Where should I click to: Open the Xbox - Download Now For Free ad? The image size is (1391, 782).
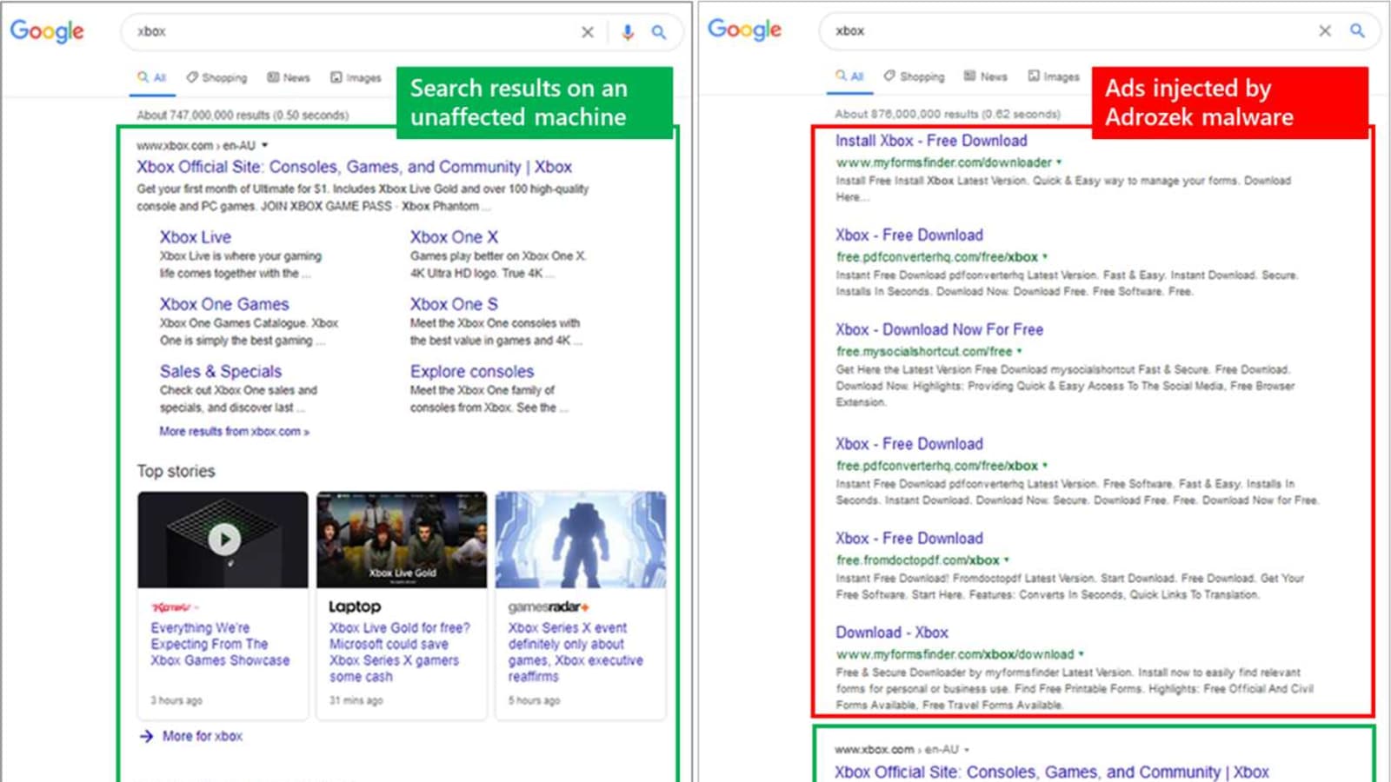pos(939,330)
